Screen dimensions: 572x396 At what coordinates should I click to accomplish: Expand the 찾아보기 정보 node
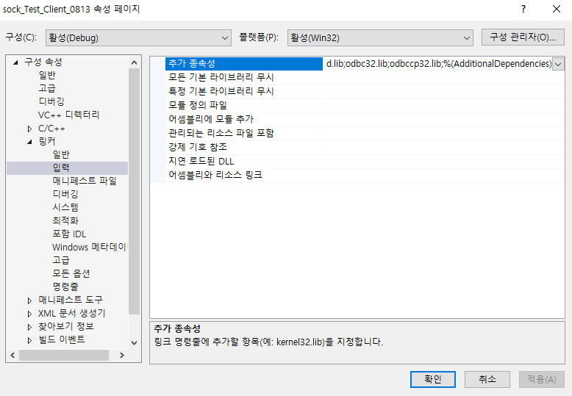[29, 327]
